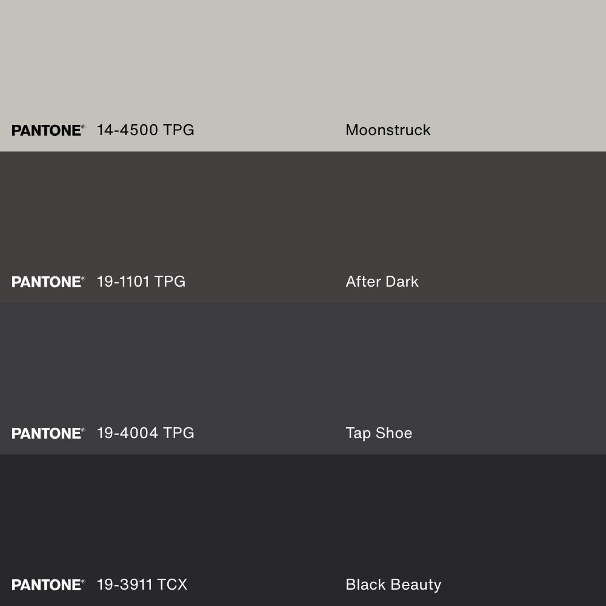Click the PANTONE logo on the Moonstruck row
This screenshot has width=606, height=606.
pyautogui.click(x=46, y=130)
